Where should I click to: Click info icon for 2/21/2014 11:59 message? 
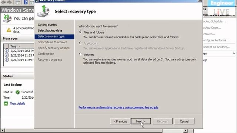pyautogui.click(x=7, y=59)
